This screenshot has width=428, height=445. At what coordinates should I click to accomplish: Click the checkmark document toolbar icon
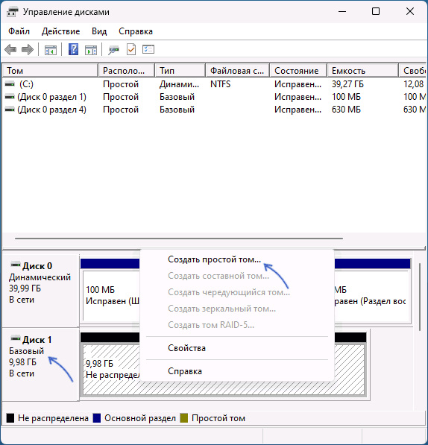[x=131, y=49]
